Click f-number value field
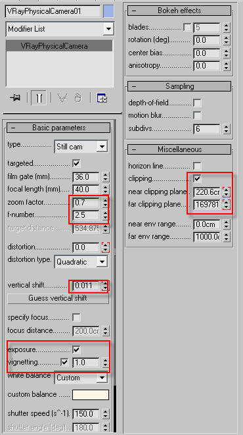This screenshot has width=243, height=435. (86, 215)
